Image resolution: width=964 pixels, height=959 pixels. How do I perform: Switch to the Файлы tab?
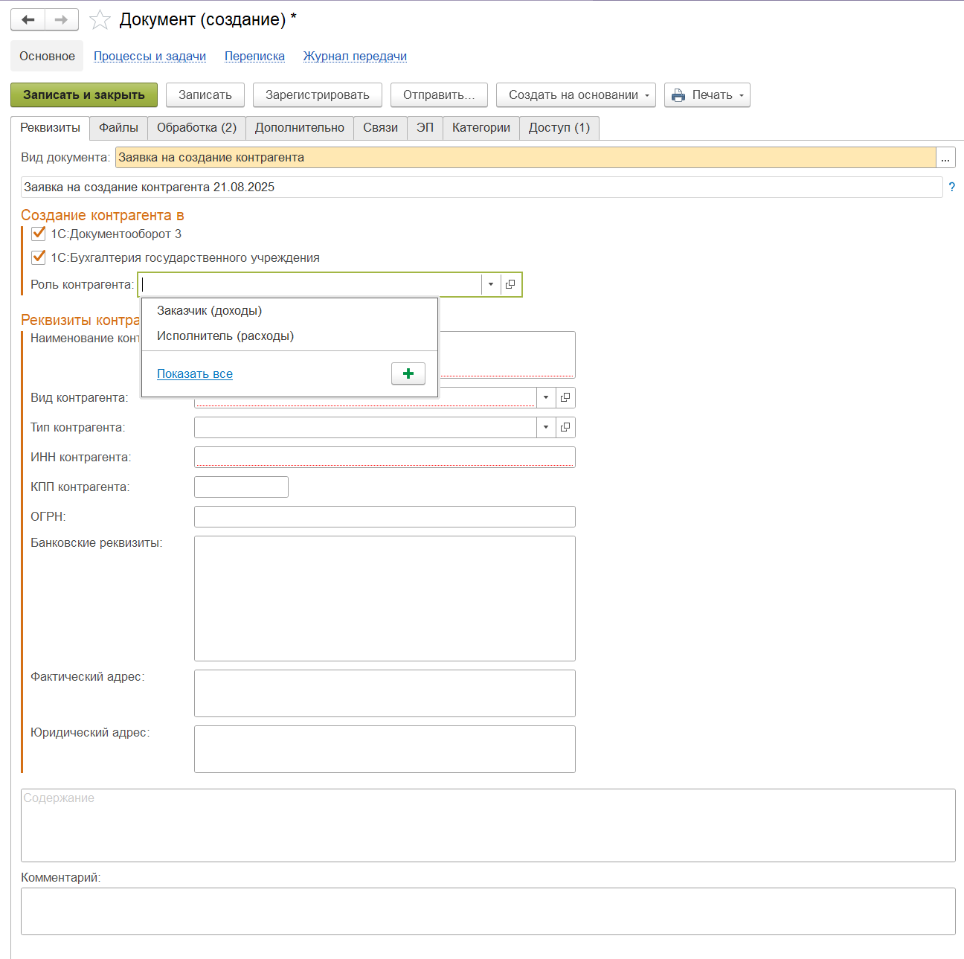[x=118, y=128]
